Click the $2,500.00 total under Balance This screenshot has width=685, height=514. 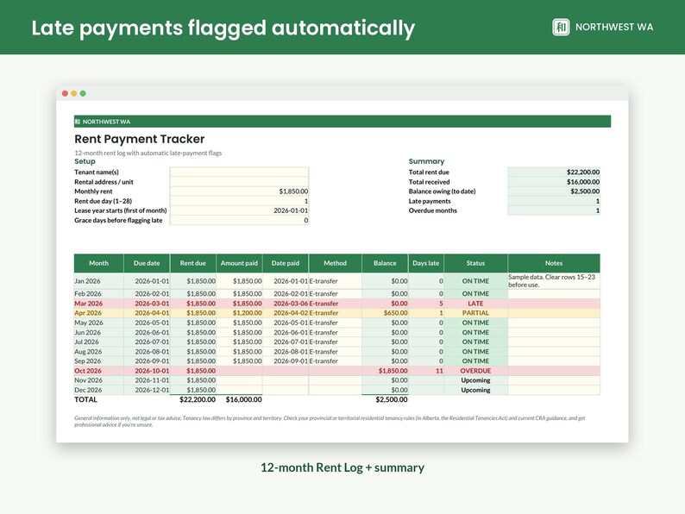point(392,399)
